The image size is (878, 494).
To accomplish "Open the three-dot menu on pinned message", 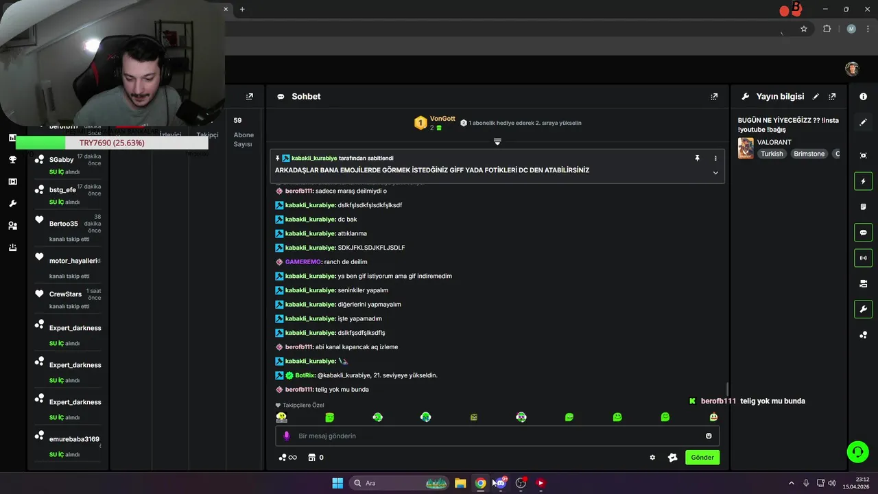I will coord(715,158).
